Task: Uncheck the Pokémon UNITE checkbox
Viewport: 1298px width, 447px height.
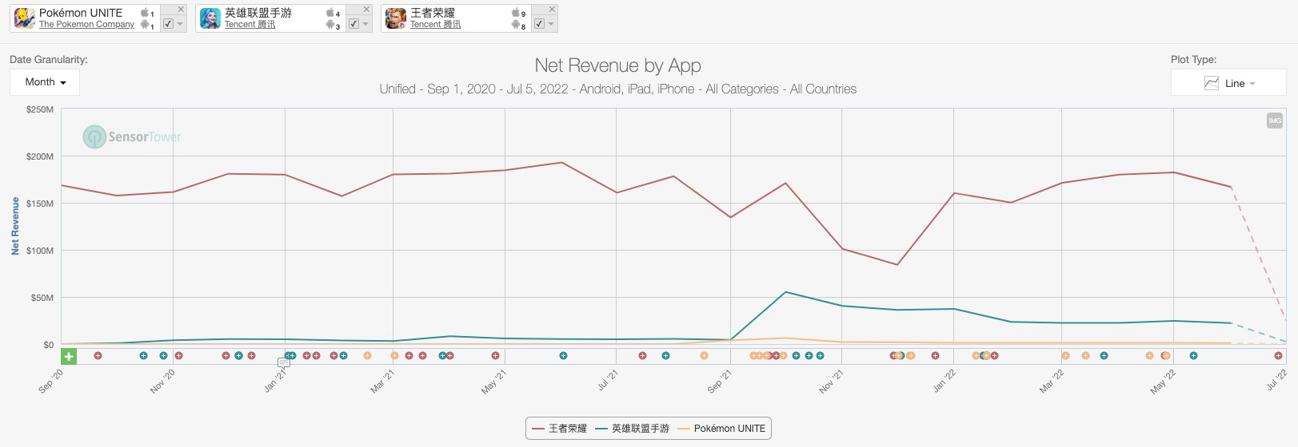Action: tap(168, 24)
